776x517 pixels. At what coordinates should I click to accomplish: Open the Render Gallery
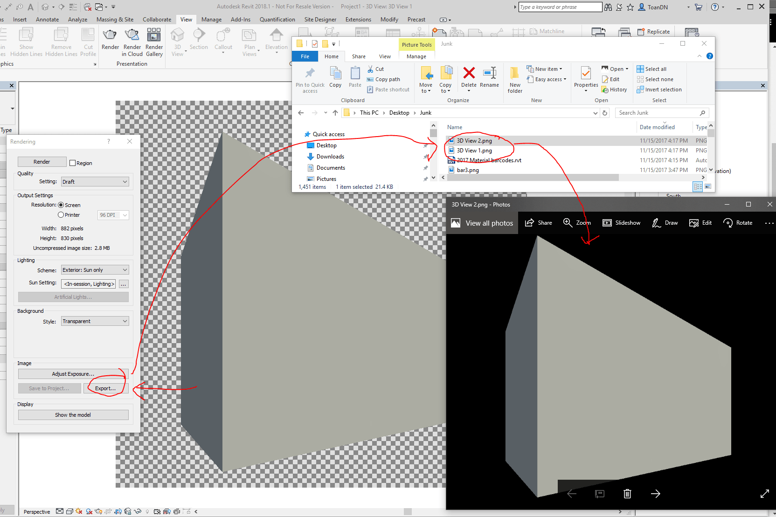[154, 37]
